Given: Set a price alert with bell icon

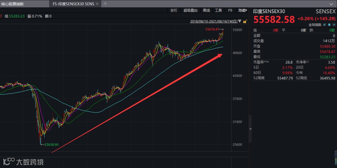Looking at the screenshot, I should [329, 25].
